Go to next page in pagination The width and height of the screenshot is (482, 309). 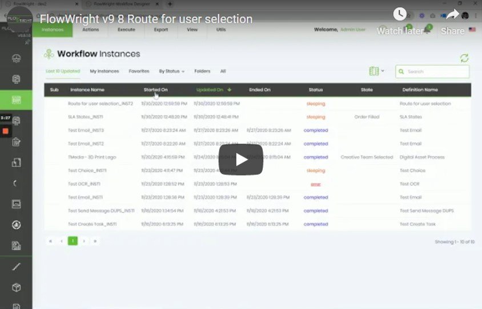[x=84, y=241]
